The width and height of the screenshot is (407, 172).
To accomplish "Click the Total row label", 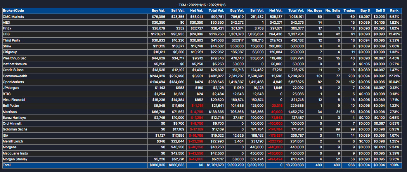I will 7,165.
